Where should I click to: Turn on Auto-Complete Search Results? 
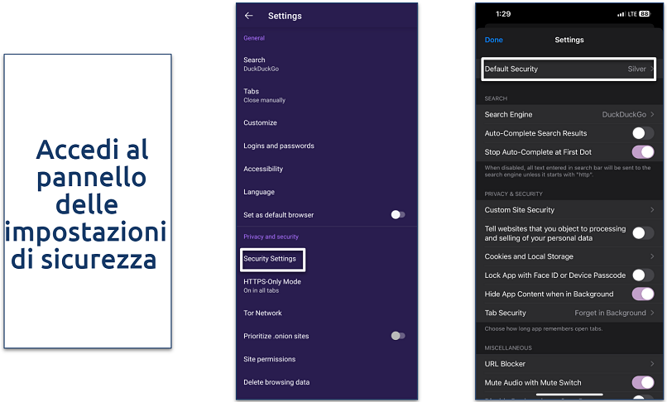pyautogui.click(x=642, y=133)
